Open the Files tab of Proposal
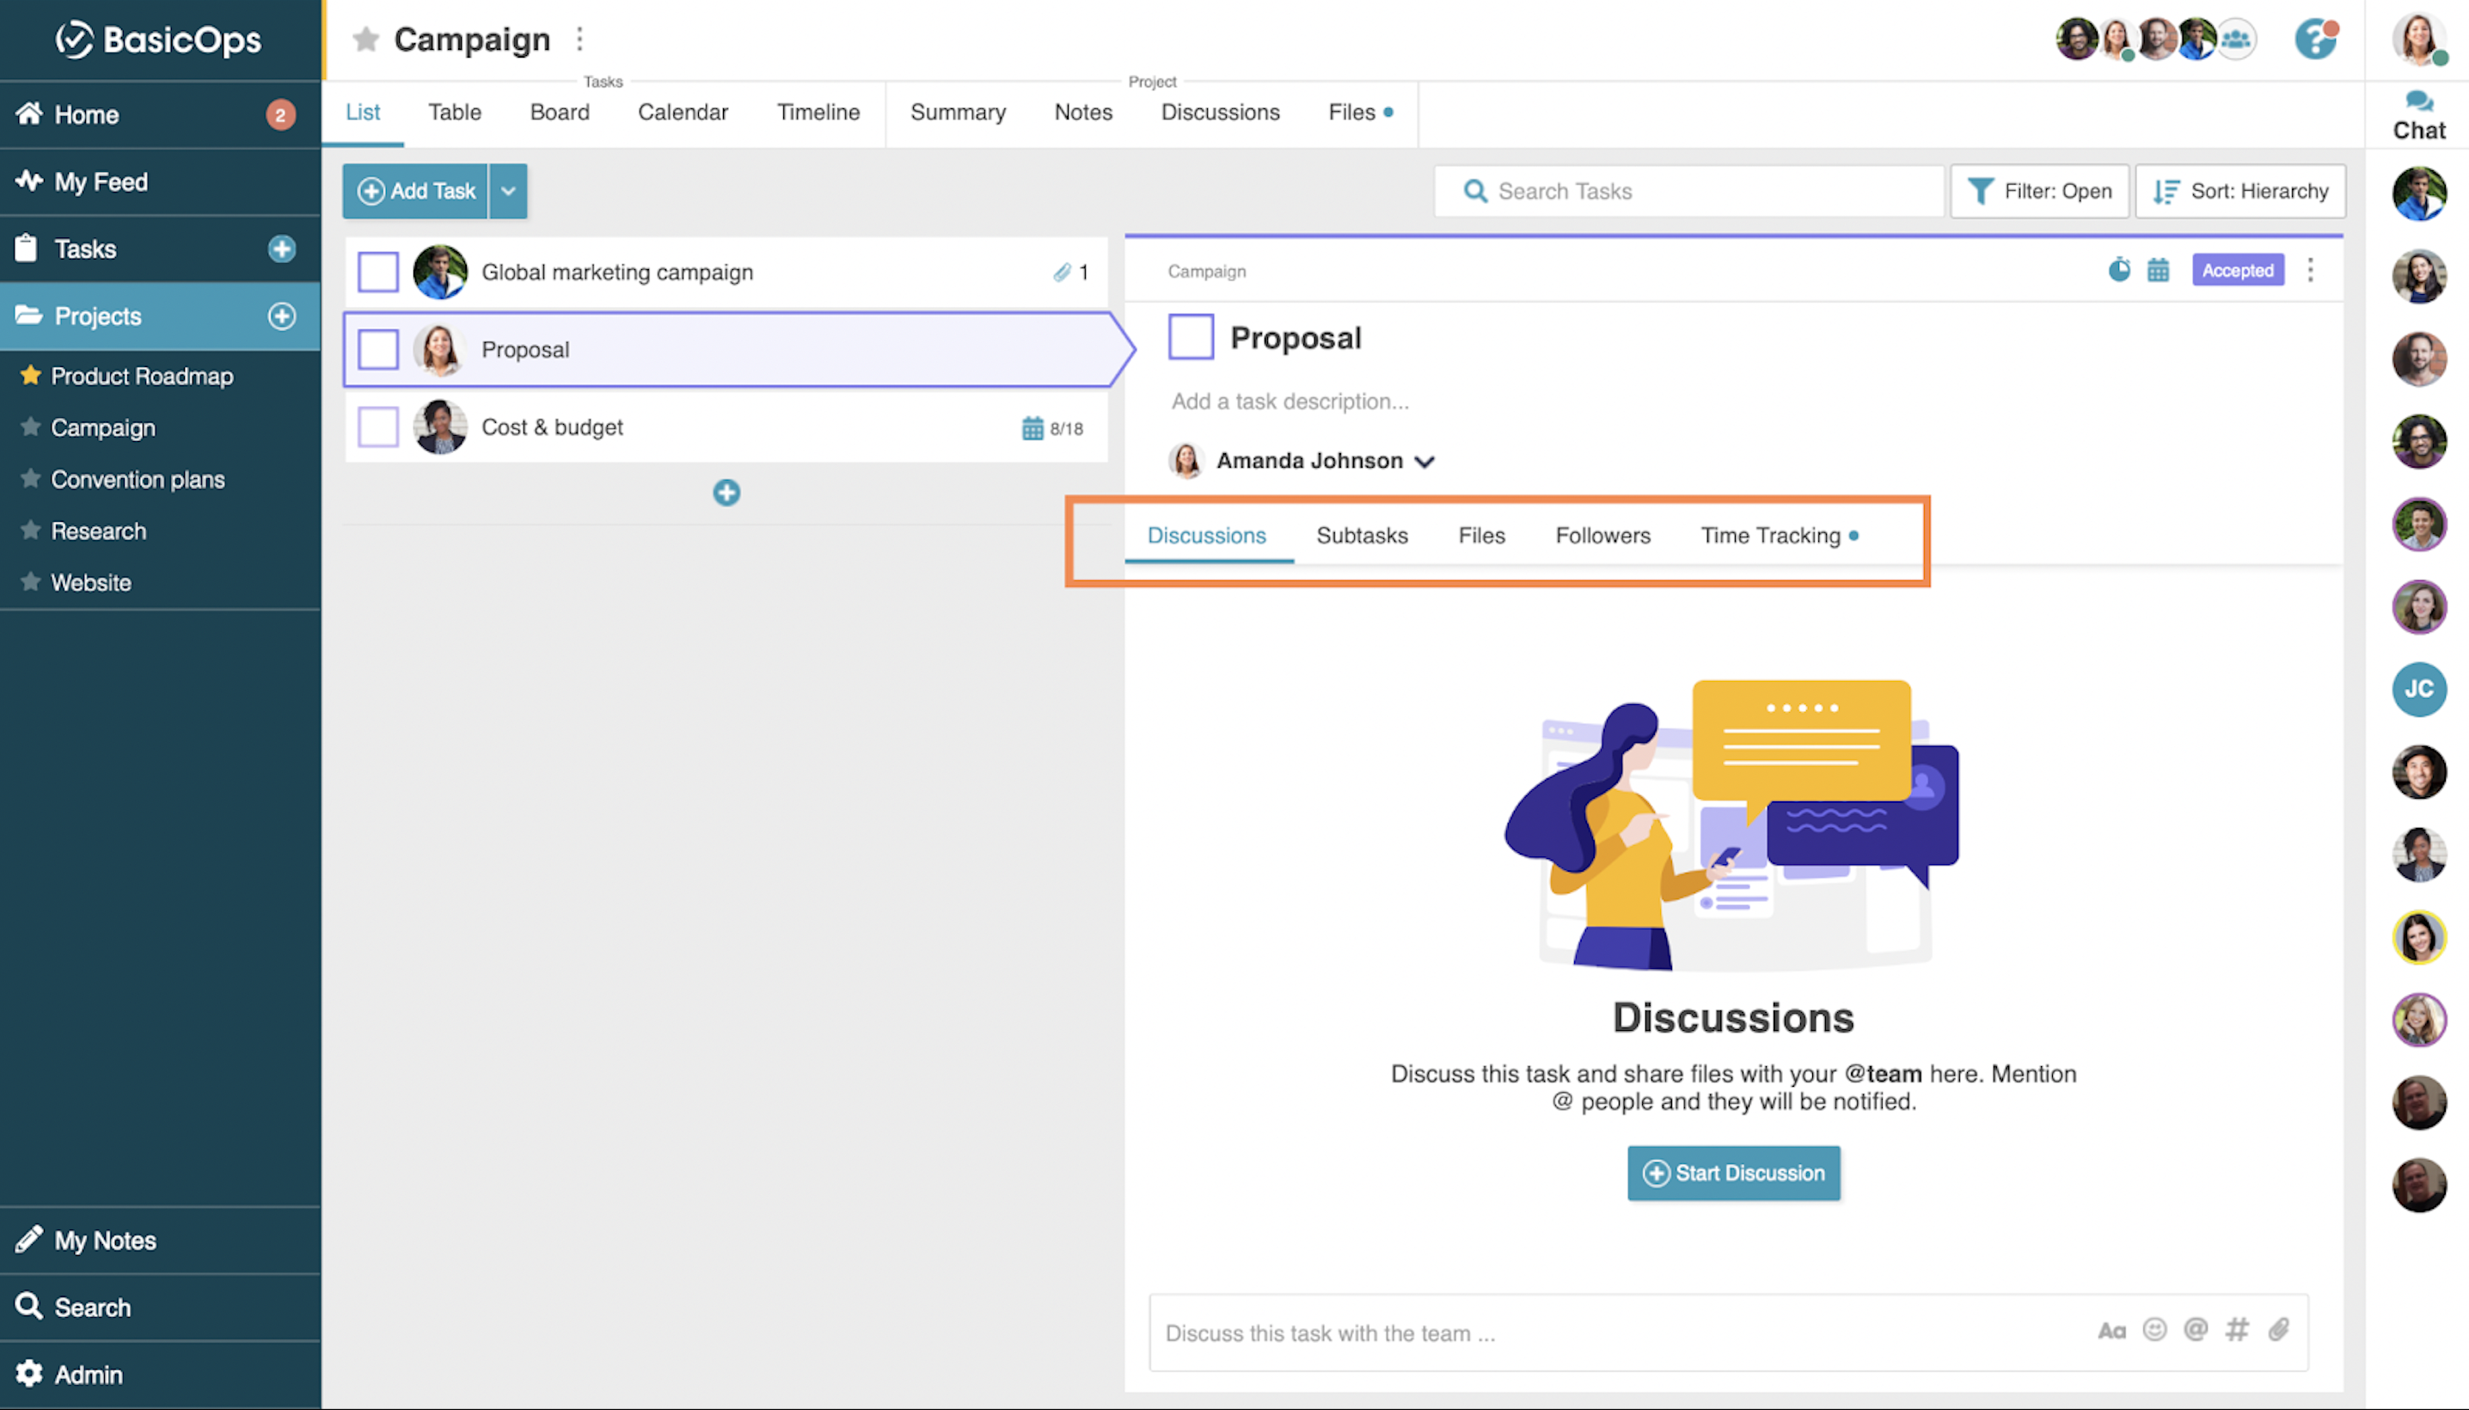2469x1410 pixels. 1481,536
